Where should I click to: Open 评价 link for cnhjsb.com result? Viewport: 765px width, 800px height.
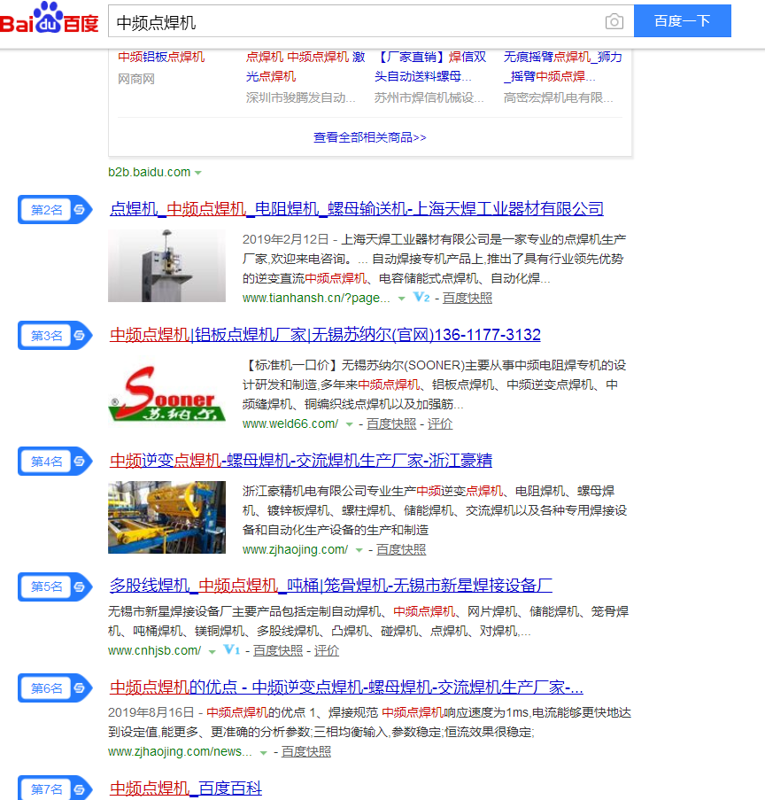click(327, 650)
